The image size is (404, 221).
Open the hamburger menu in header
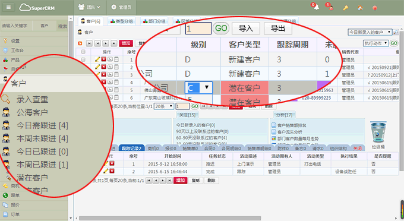[x=8, y=7]
